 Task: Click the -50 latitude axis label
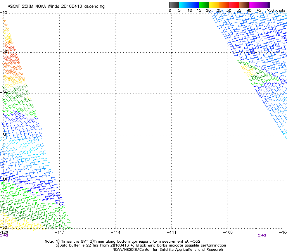tap(3, 13)
